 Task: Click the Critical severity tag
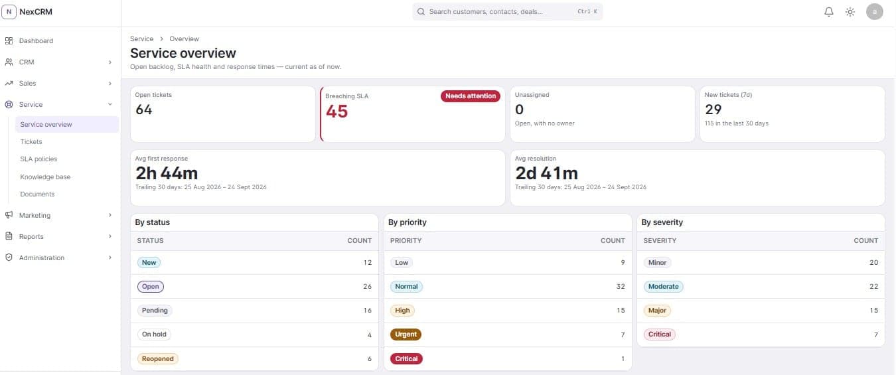click(660, 335)
